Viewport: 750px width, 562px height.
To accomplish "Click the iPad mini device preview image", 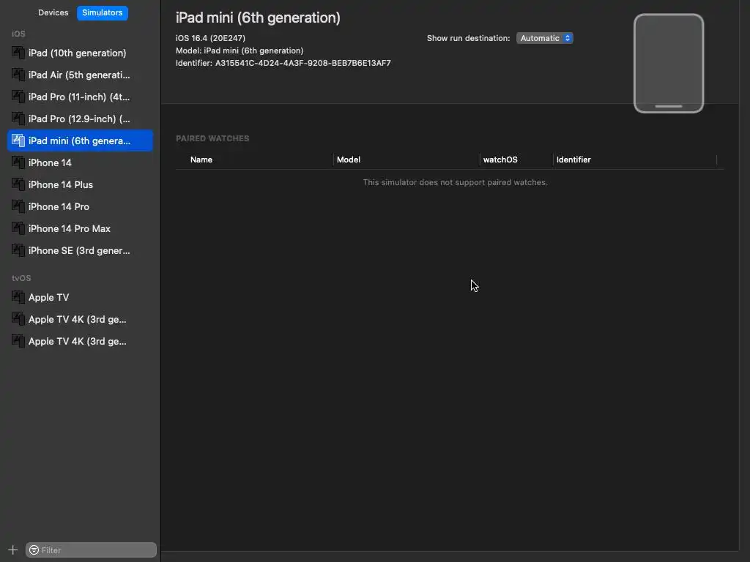I will [668, 63].
